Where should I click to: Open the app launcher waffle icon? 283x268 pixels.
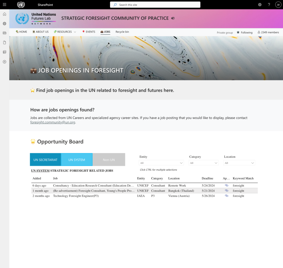[4, 5]
